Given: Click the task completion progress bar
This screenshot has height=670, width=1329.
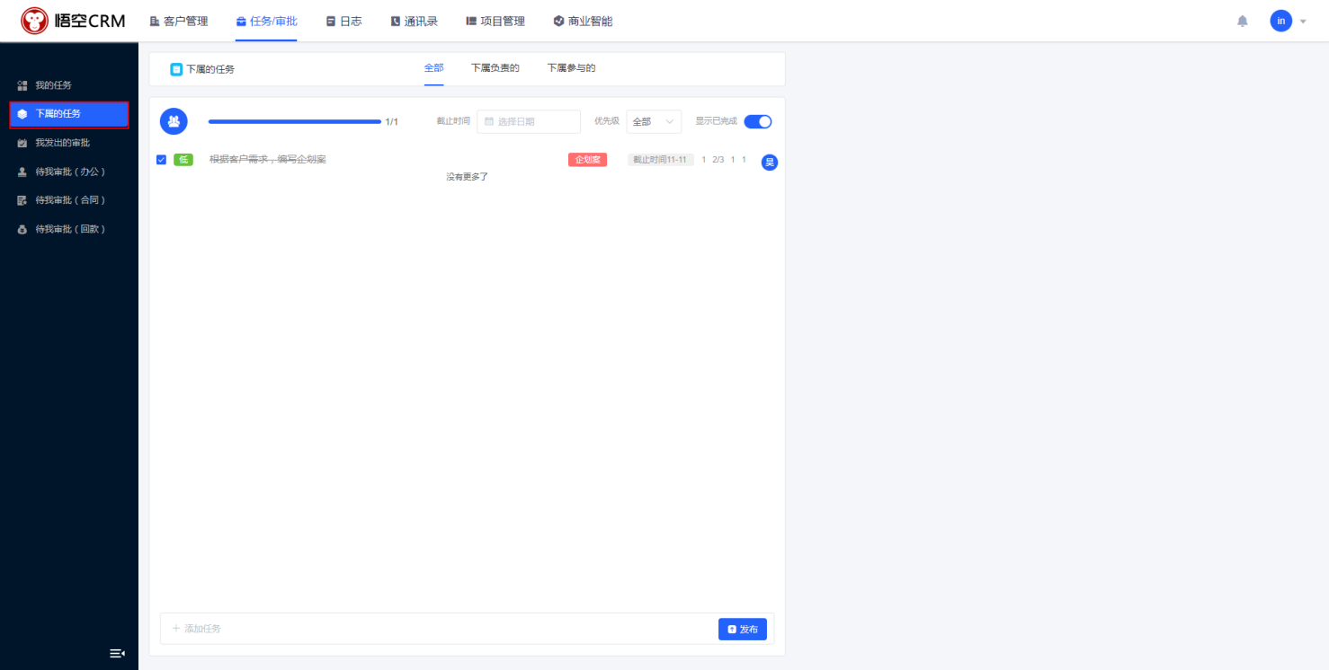Looking at the screenshot, I should tap(294, 121).
